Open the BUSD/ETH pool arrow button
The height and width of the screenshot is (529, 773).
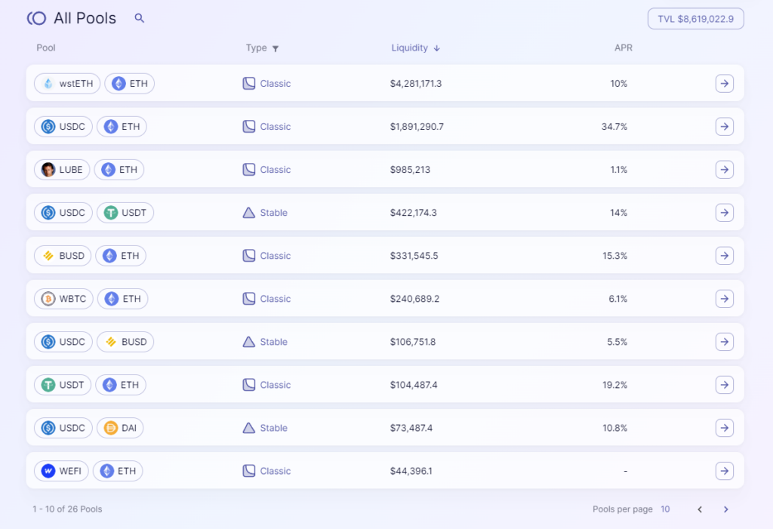(x=724, y=255)
